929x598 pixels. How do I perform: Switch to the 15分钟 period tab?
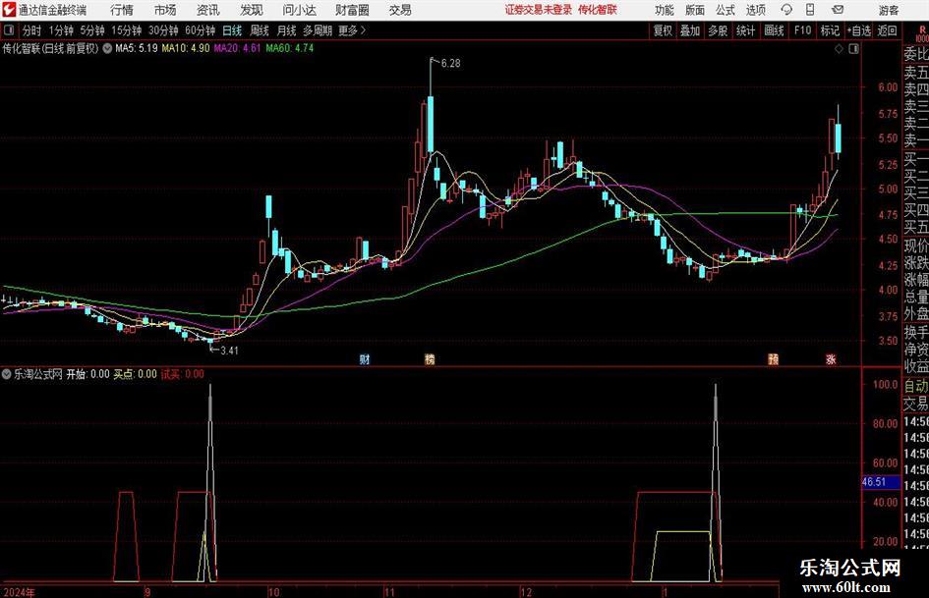pyautogui.click(x=127, y=30)
